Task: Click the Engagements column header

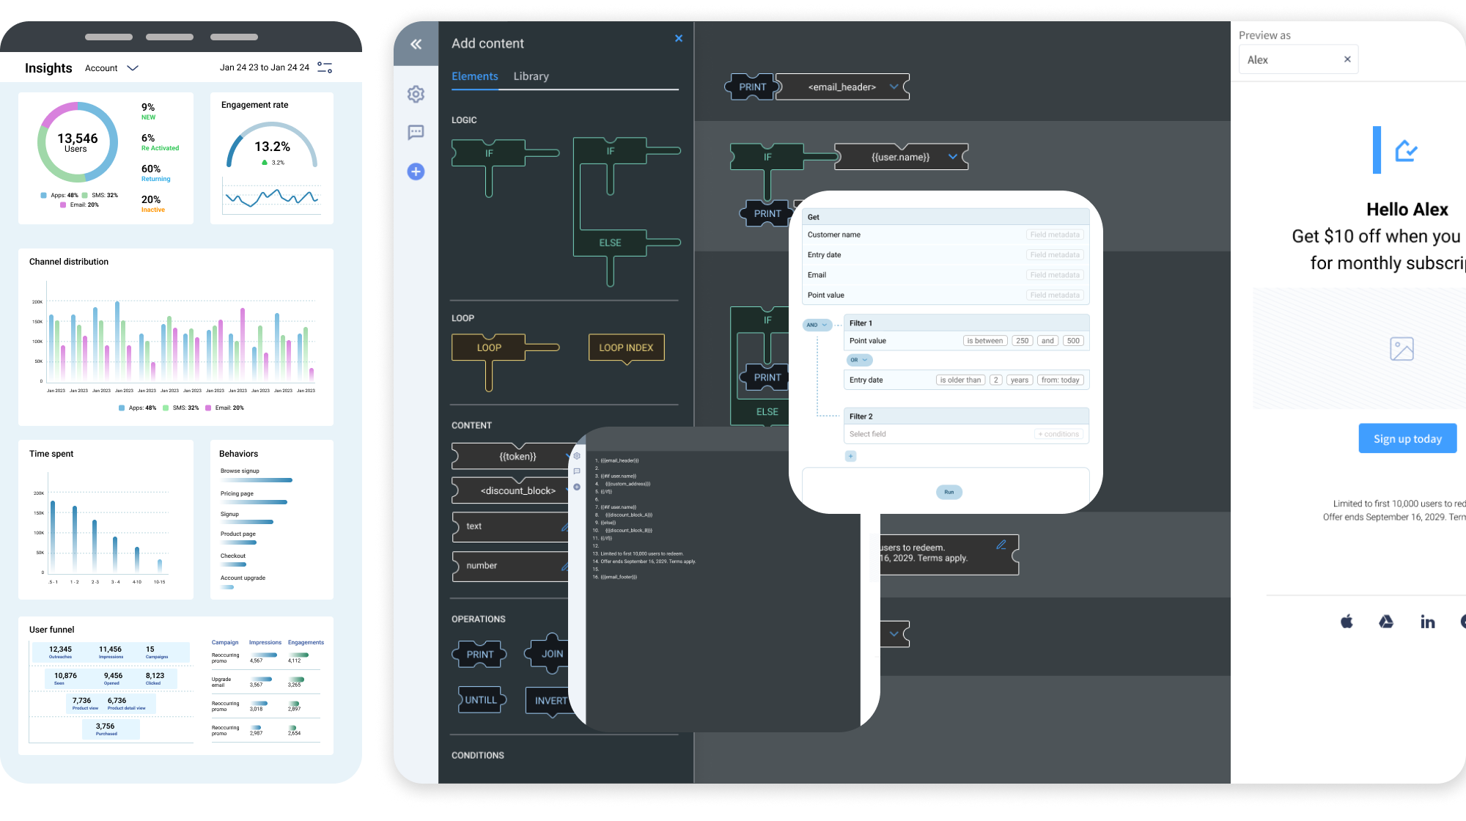Action: pyautogui.click(x=306, y=642)
